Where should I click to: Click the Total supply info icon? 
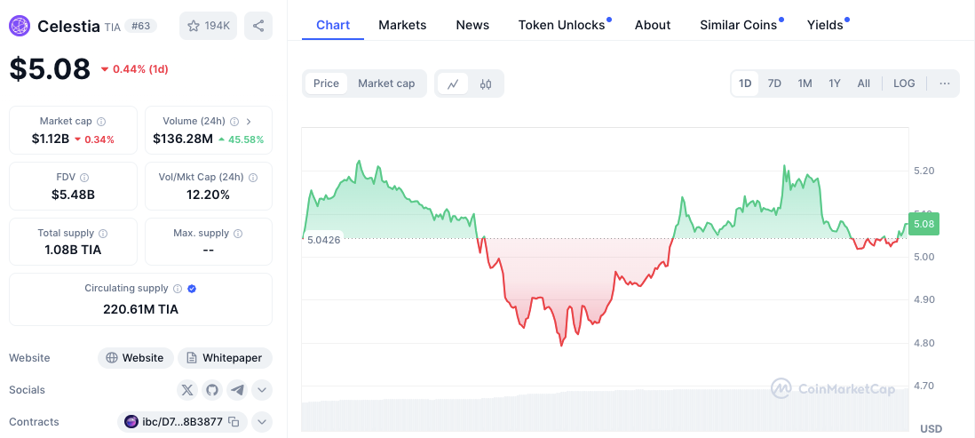pyautogui.click(x=103, y=234)
